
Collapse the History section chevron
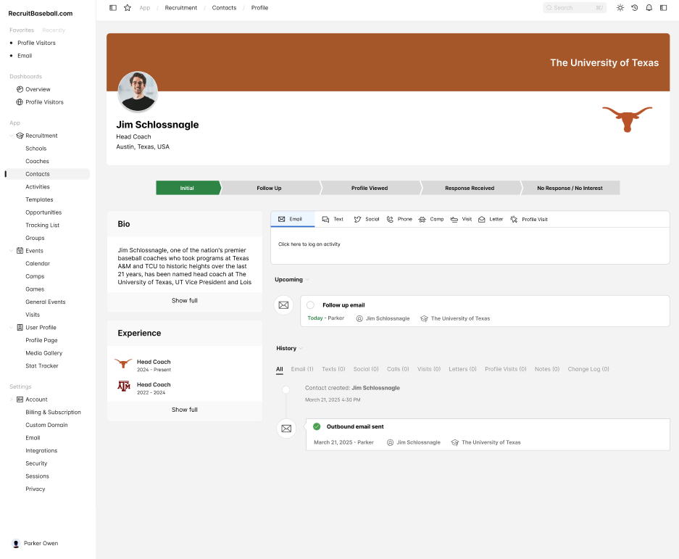[x=301, y=349]
